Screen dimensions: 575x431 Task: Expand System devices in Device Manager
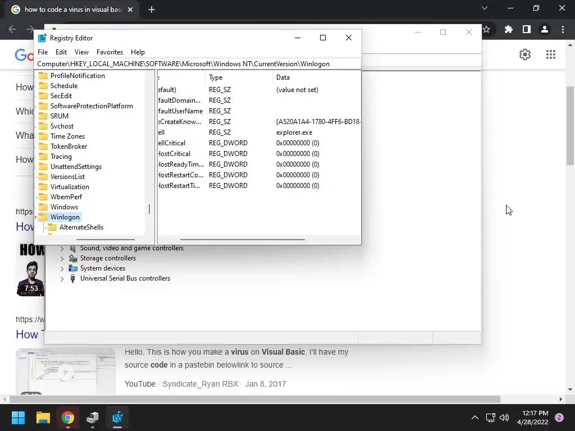tap(62, 269)
